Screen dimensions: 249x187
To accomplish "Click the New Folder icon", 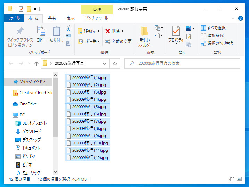I will (144, 31).
